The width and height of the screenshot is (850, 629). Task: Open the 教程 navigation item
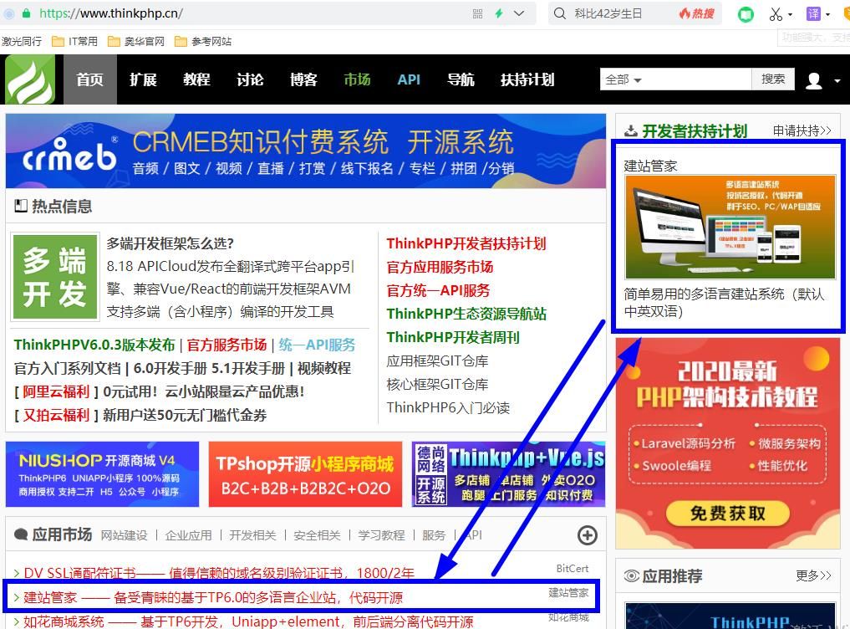pos(196,79)
